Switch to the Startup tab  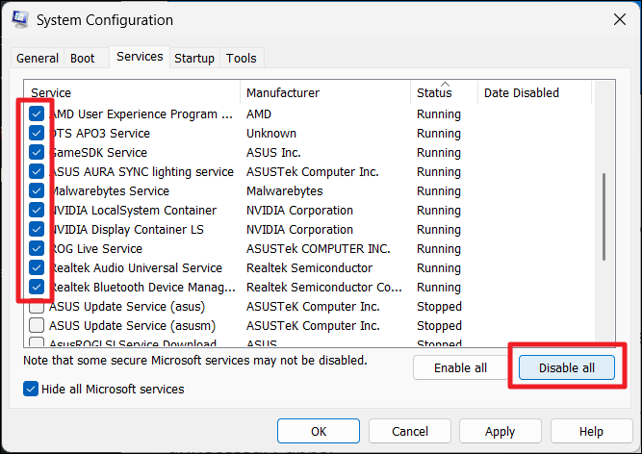click(x=194, y=59)
